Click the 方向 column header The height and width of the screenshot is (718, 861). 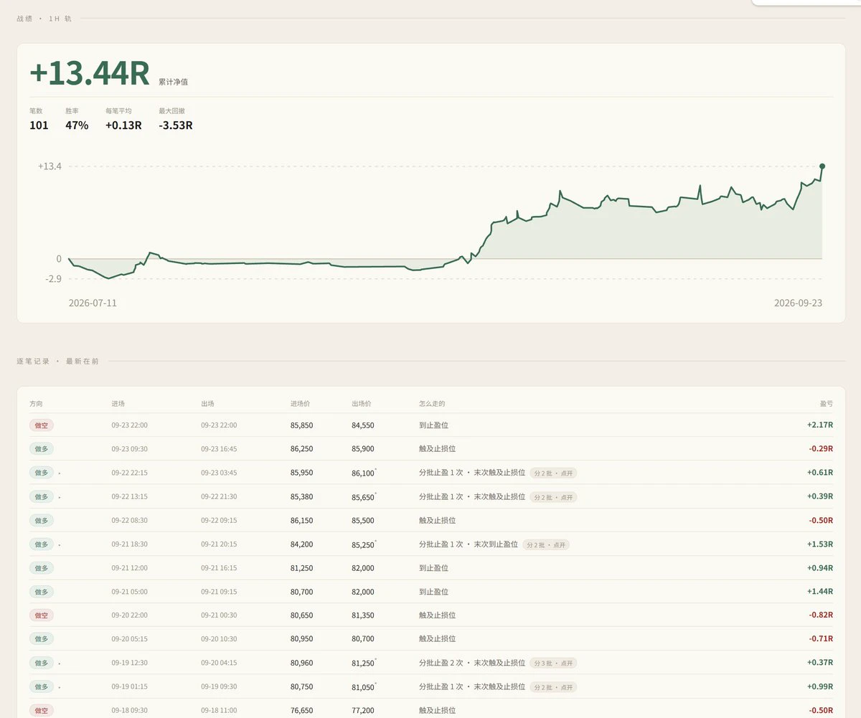click(36, 404)
